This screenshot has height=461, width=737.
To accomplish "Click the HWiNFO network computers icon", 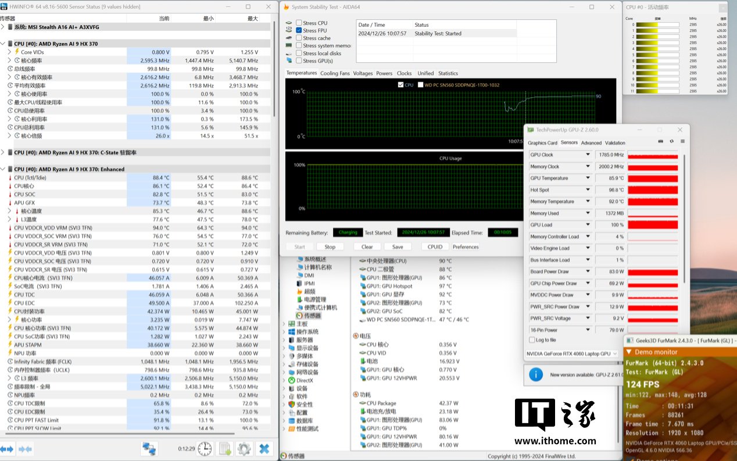I will 149,449.
